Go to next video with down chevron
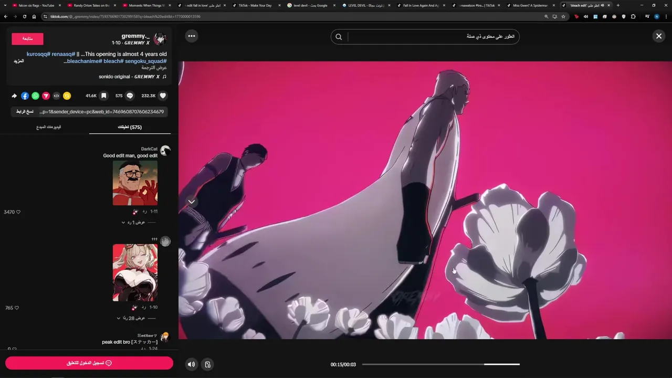672x378 pixels. pos(192,202)
